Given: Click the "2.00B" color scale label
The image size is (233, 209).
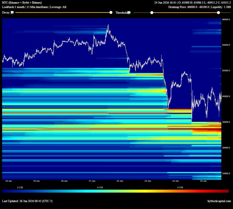Looking at the screenshot, I should (x=20, y=187).
